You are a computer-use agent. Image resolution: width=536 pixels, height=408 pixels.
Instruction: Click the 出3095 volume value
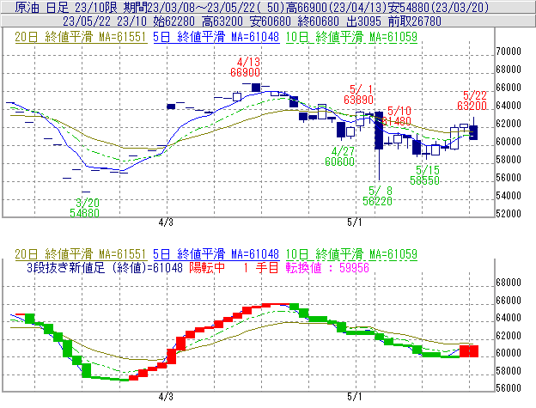(363, 21)
